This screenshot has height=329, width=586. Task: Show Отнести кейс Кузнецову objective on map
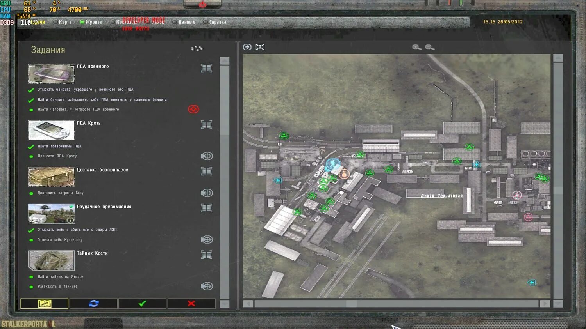pyautogui.click(x=207, y=239)
